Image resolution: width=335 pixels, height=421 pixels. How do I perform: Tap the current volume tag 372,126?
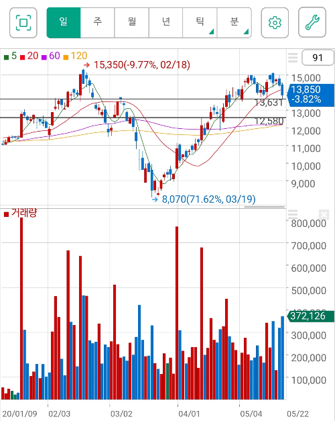point(310,316)
